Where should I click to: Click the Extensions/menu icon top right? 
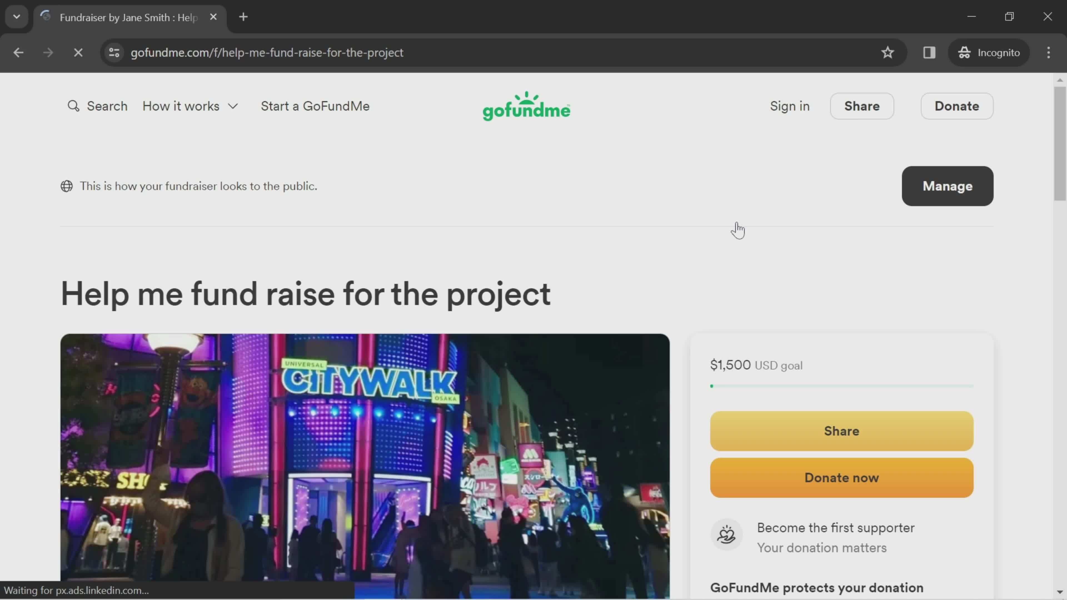point(1052,52)
